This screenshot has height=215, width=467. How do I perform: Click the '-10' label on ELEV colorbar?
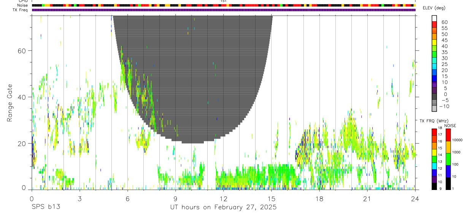444,106
